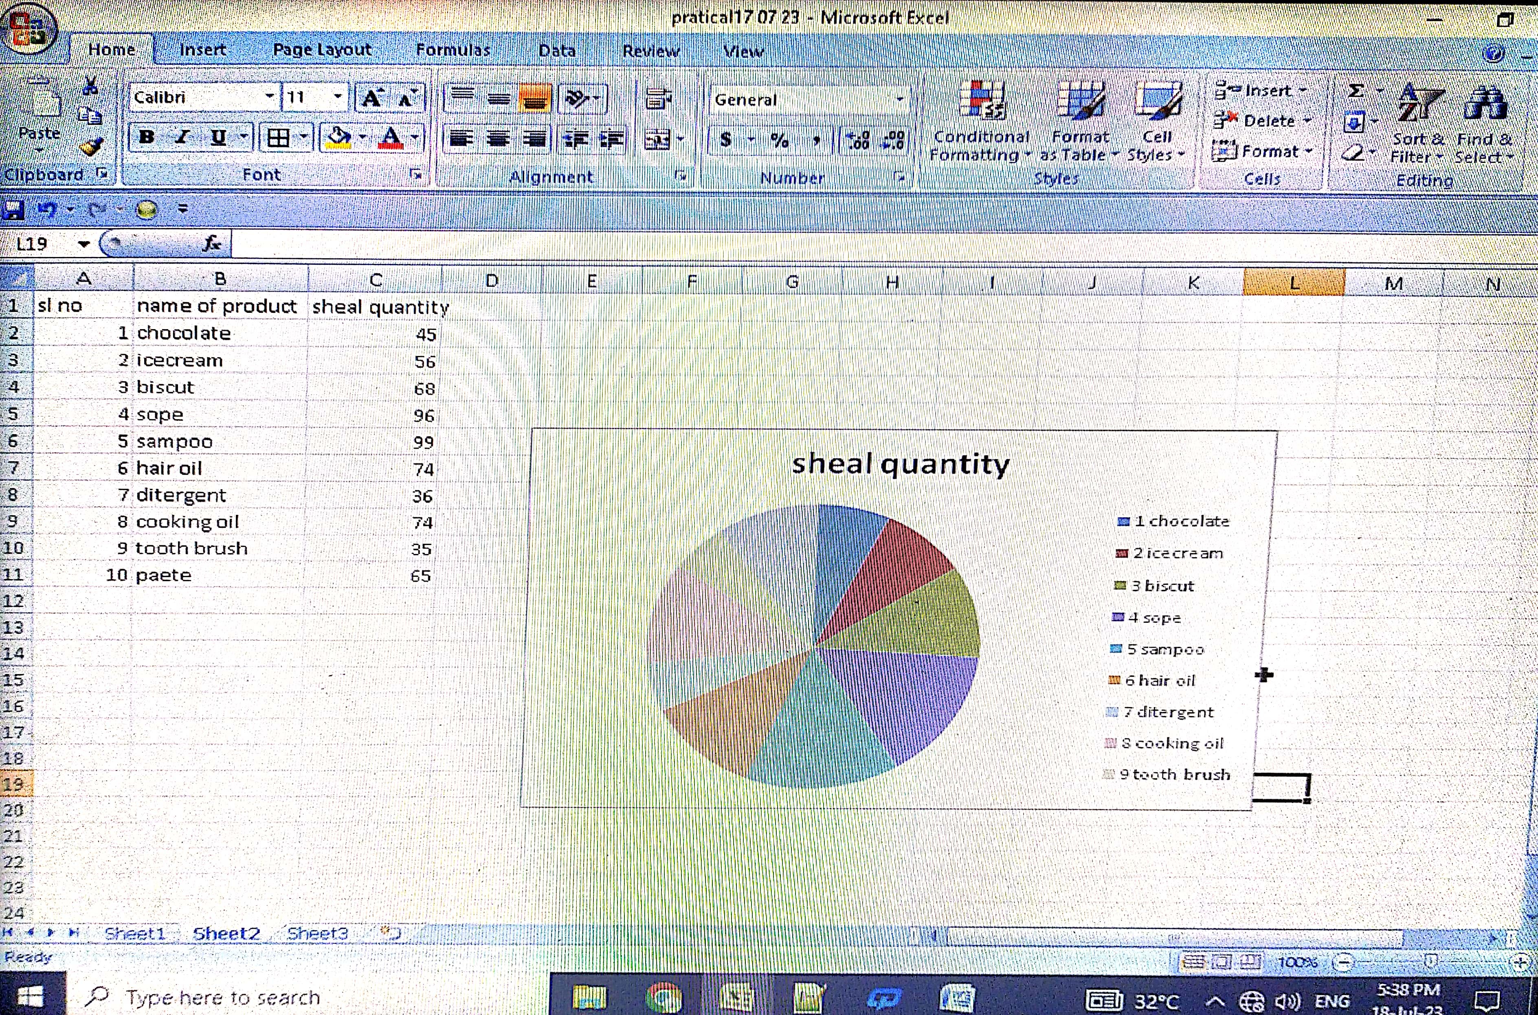This screenshot has height=1015, width=1538.
Task: Toggle Bold formatting button
Action: point(147,137)
